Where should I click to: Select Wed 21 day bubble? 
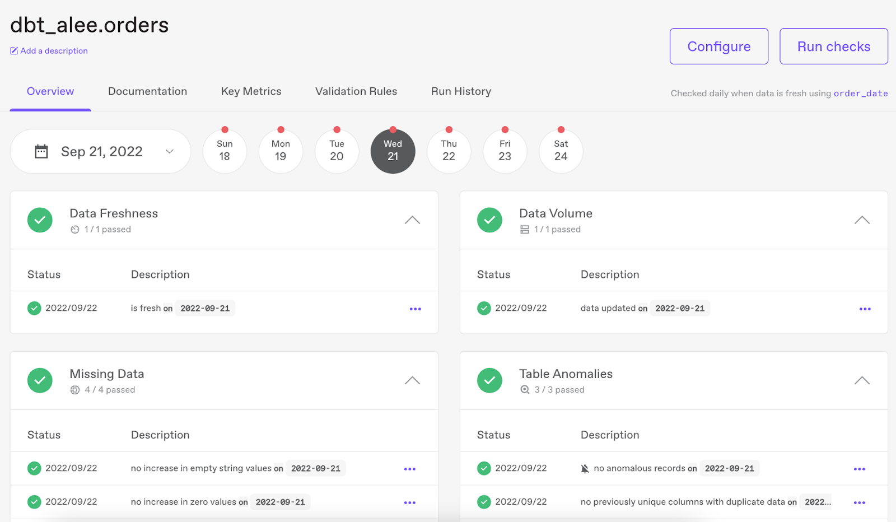click(393, 151)
